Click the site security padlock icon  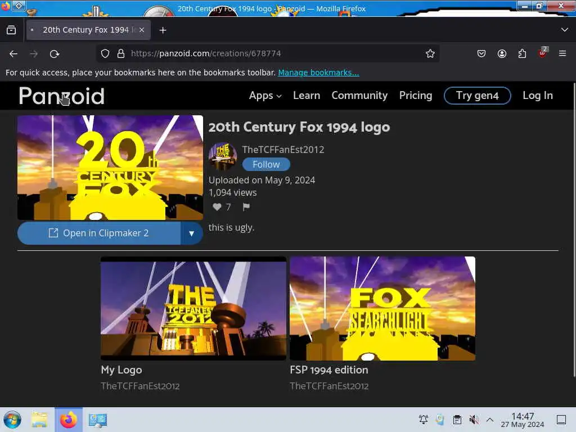(x=121, y=53)
